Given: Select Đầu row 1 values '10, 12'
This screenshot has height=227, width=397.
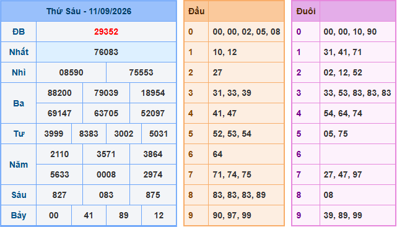Looking at the screenshot, I should click(x=225, y=52).
